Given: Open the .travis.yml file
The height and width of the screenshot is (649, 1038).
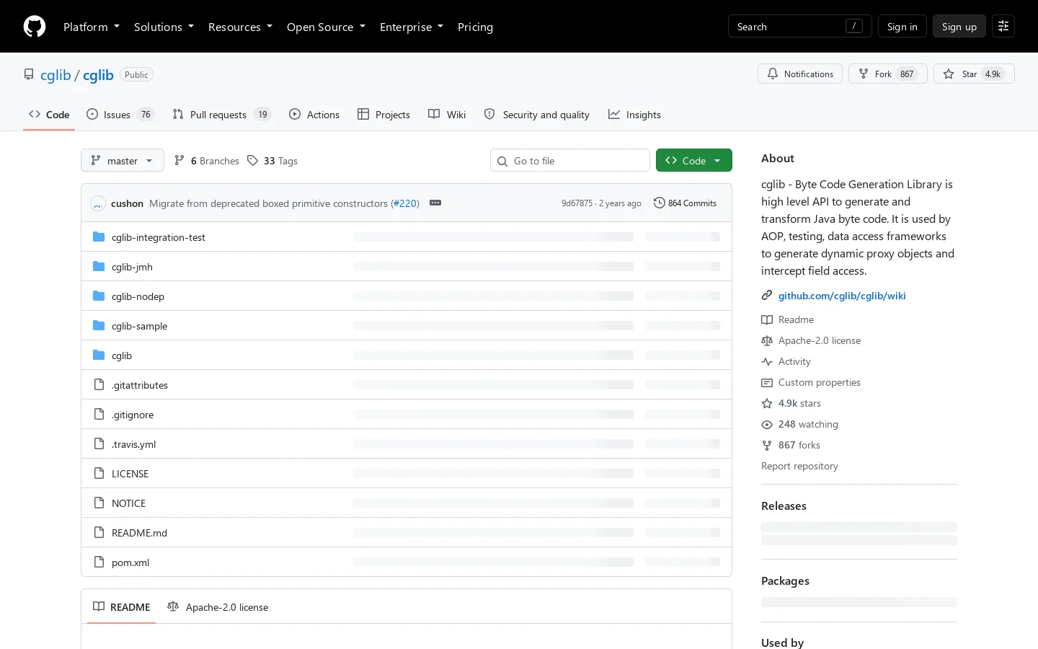Looking at the screenshot, I should pos(134,444).
